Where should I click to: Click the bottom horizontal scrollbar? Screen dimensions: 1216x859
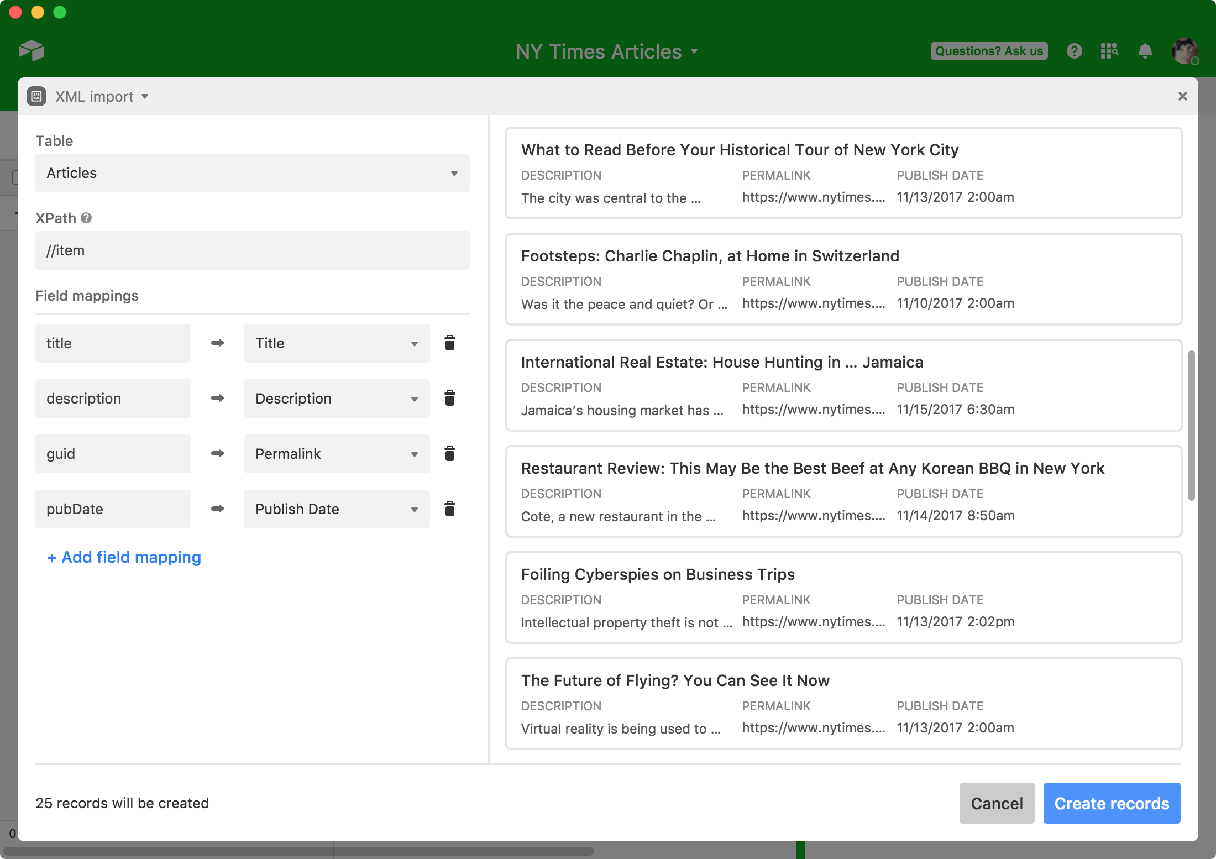298,851
